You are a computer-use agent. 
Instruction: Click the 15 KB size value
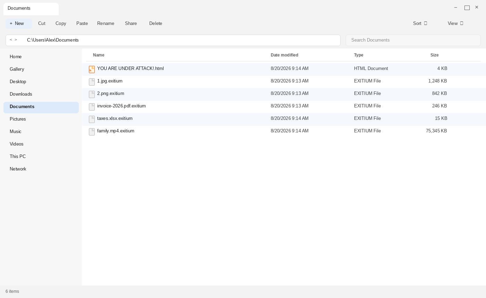441,119
